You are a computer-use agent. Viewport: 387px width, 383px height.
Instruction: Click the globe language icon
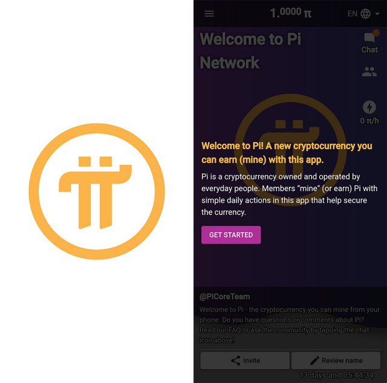[365, 13]
